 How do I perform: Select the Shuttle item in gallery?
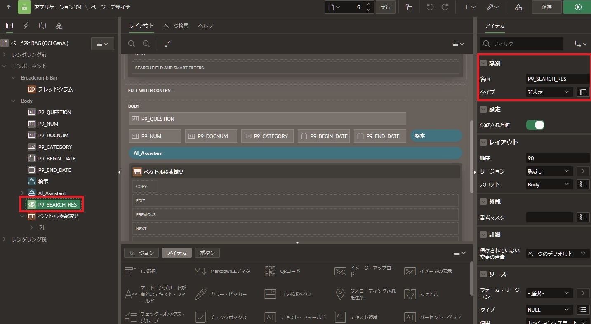coord(421,294)
